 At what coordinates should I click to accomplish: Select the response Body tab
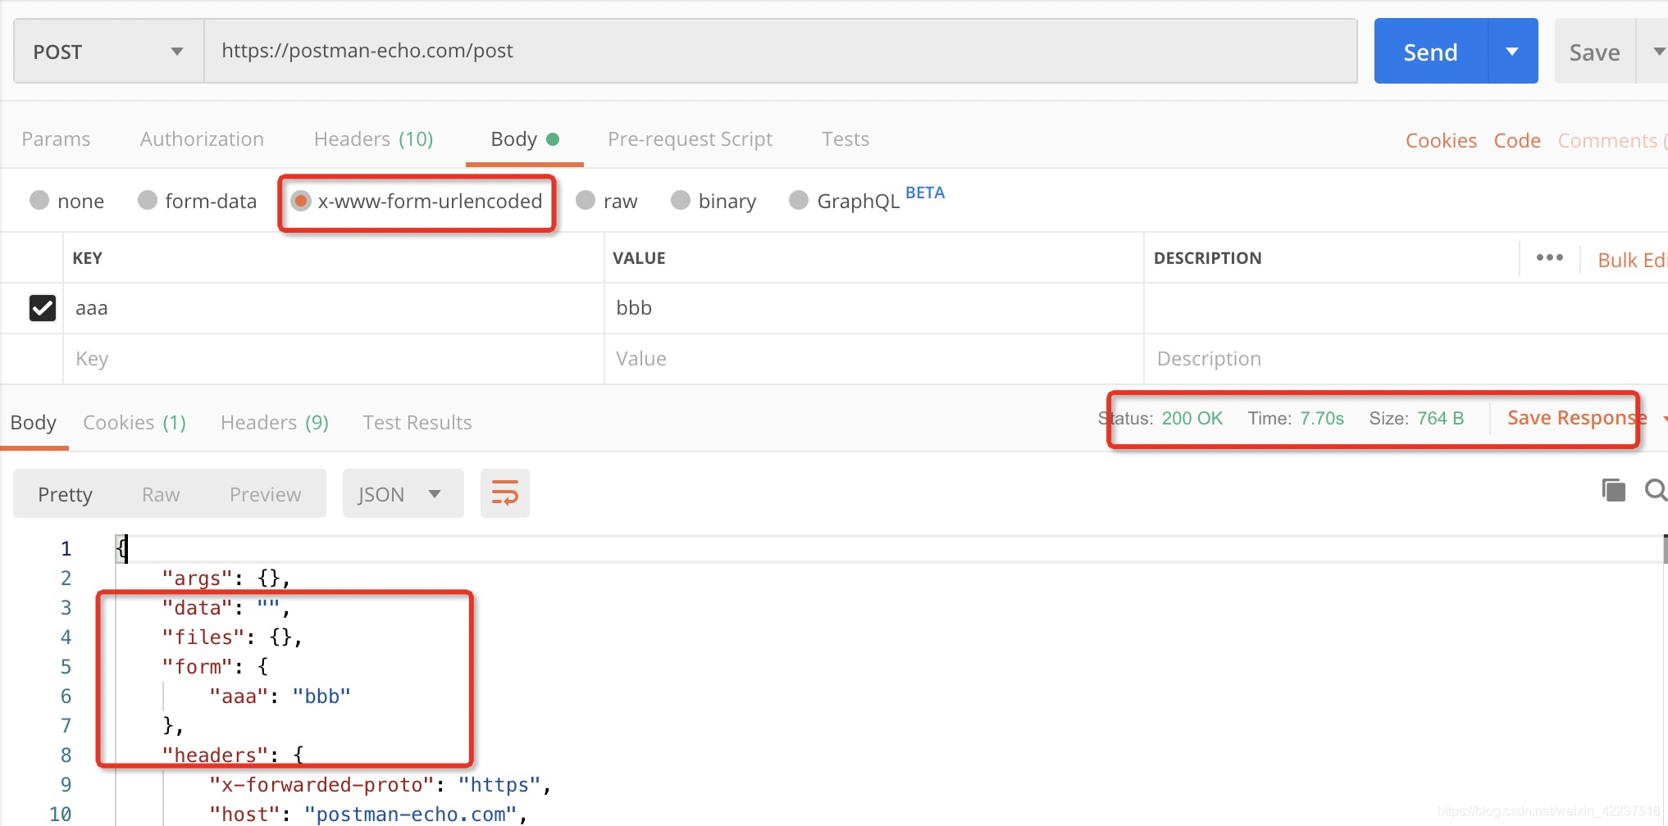(x=33, y=422)
